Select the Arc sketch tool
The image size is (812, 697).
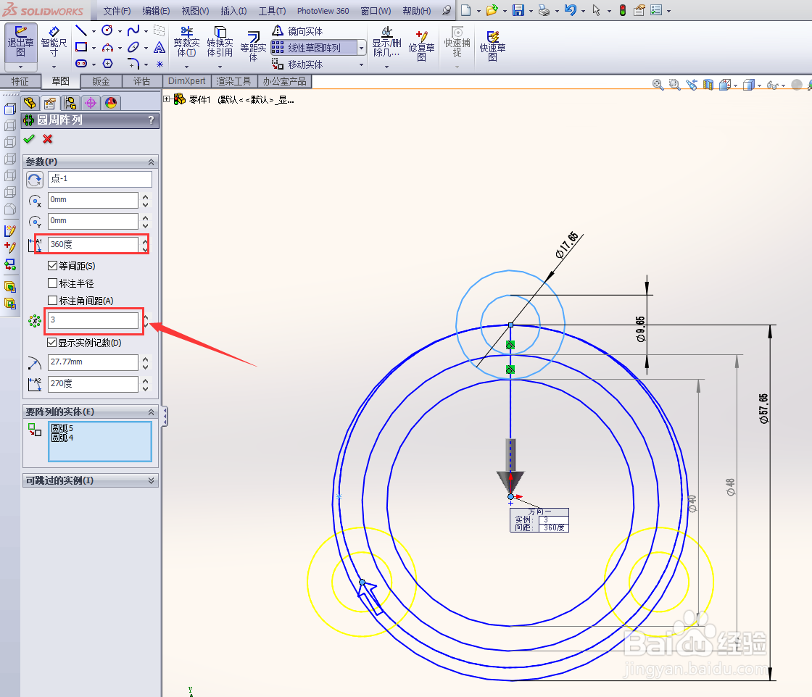click(x=107, y=48)
